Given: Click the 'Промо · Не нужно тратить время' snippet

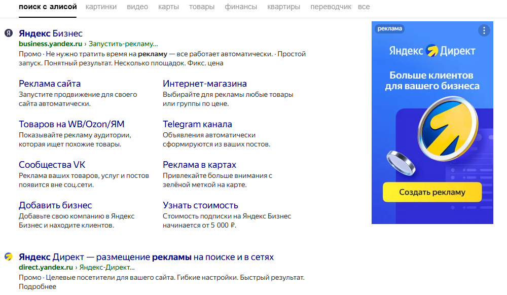Looking at the screenshot, I should 162,58.
